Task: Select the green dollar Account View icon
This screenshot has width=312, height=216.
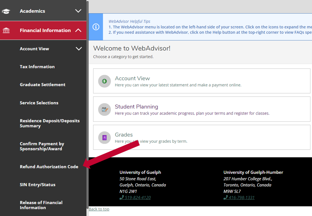Action: tap(104, 81)
